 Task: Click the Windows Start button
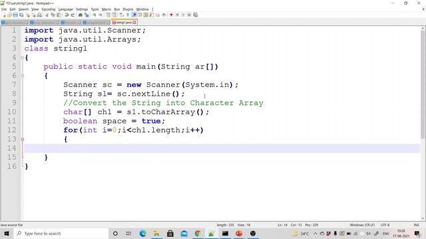(x=7, y=233)
